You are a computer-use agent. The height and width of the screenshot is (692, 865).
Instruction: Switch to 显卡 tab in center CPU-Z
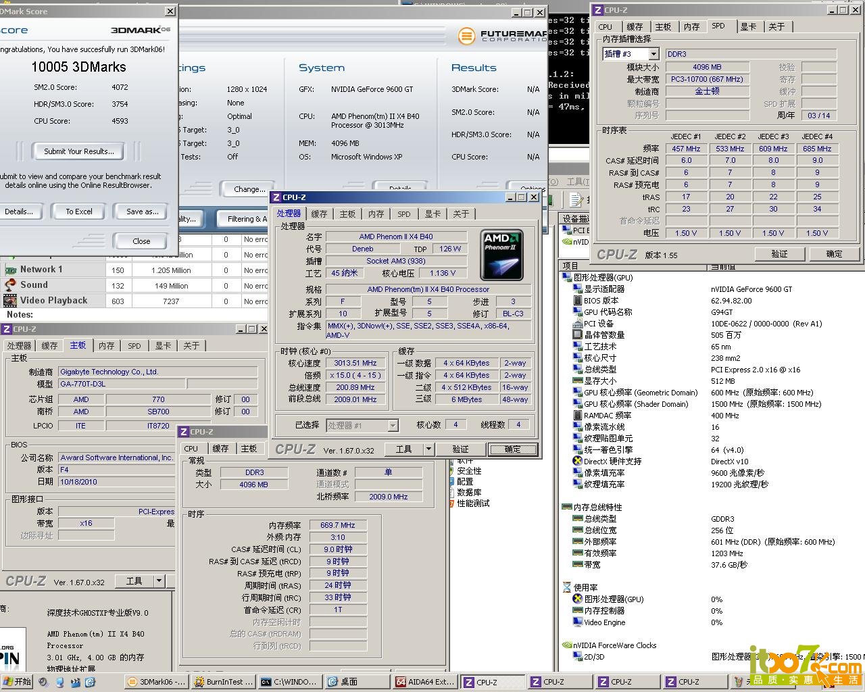(x=432, y=214)
